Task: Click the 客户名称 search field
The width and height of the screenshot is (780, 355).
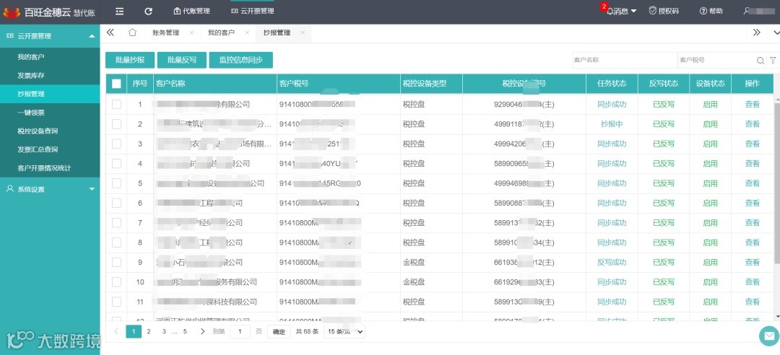Action: pos(624,60)
